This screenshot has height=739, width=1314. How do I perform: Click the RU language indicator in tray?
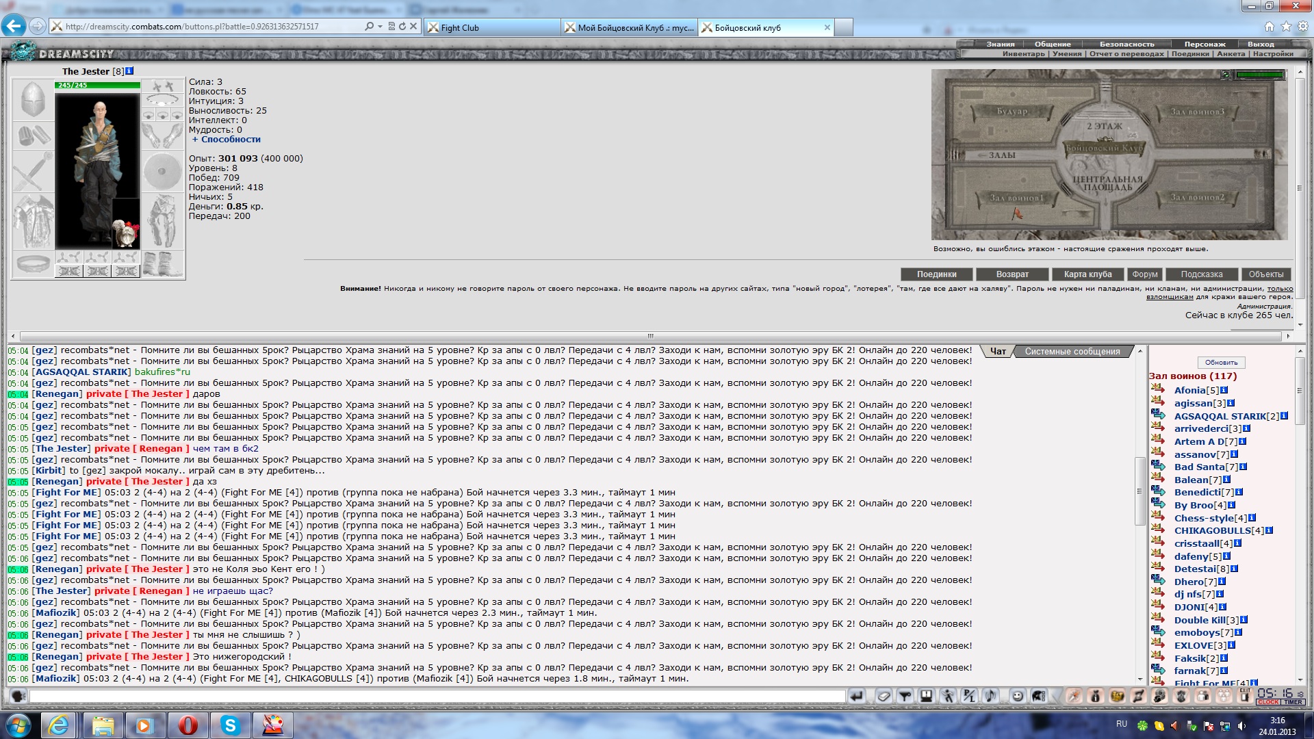1122,724
